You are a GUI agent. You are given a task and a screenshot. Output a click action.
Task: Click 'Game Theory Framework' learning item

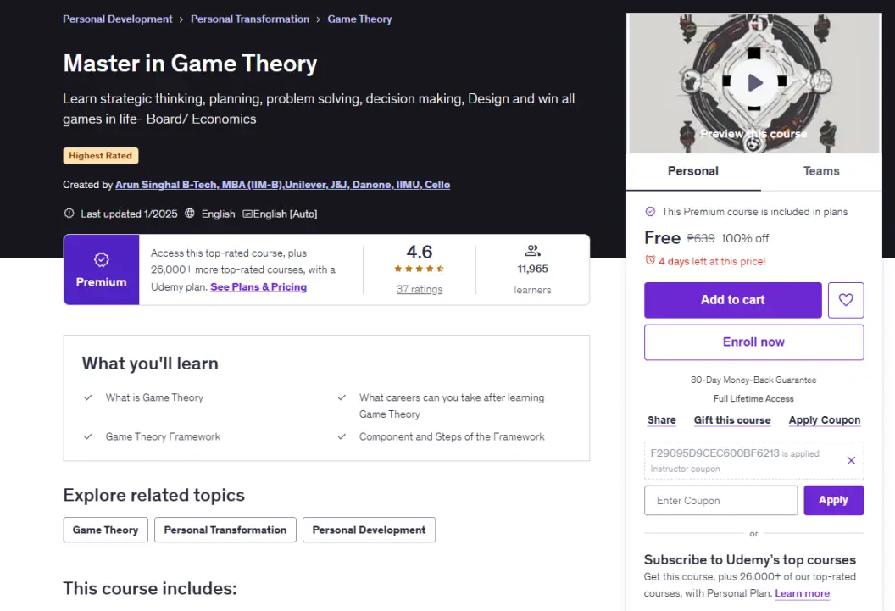click(163, 437)
